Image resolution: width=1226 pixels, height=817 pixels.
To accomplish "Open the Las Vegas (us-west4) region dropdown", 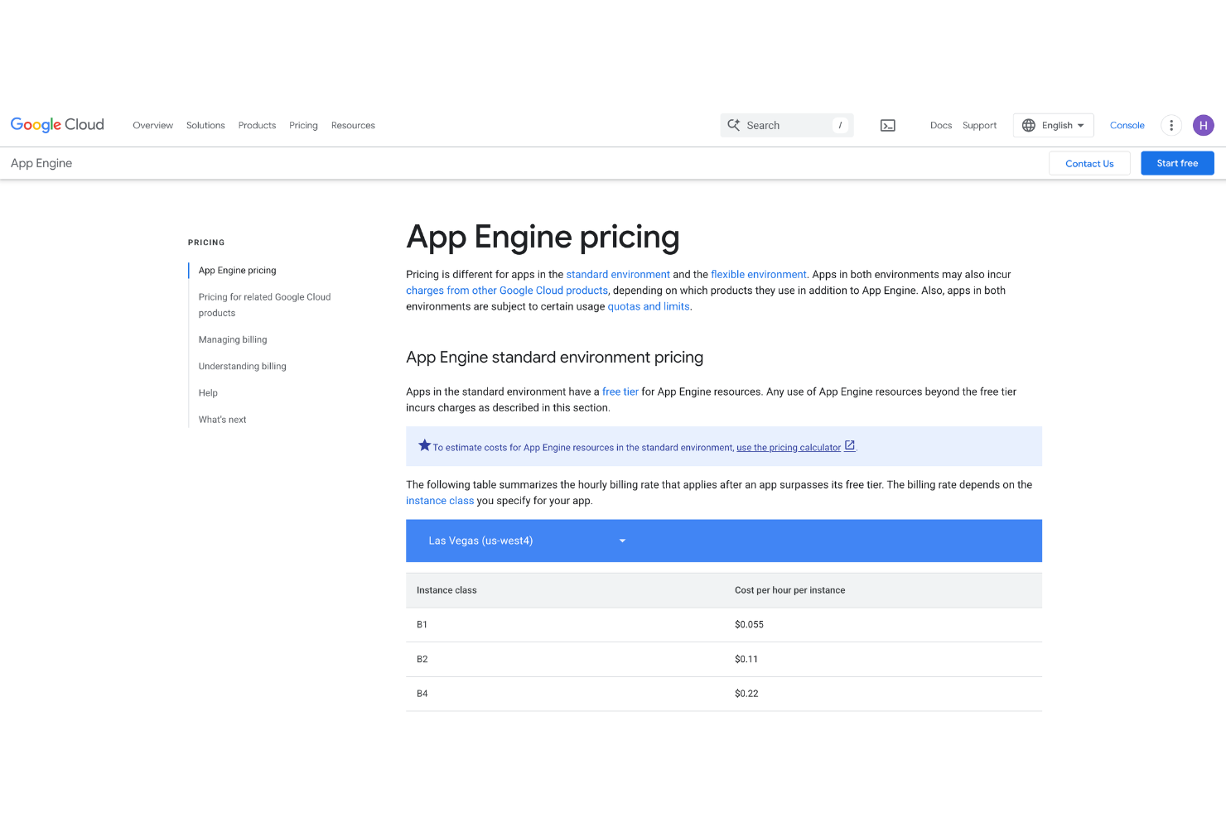I will click(527, 541).
